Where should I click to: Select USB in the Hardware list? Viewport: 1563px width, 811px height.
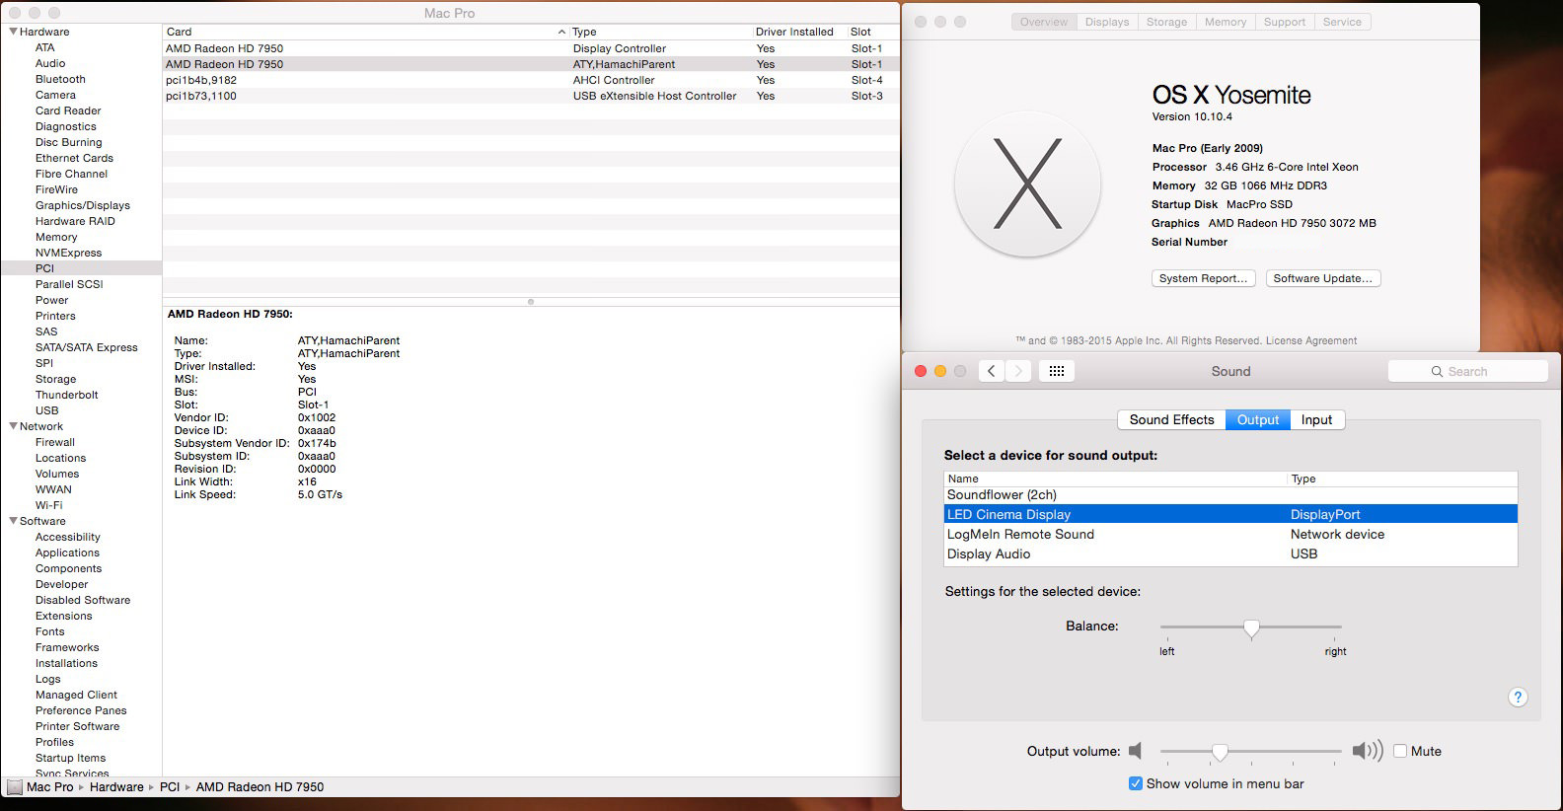[x=47, y=410]
